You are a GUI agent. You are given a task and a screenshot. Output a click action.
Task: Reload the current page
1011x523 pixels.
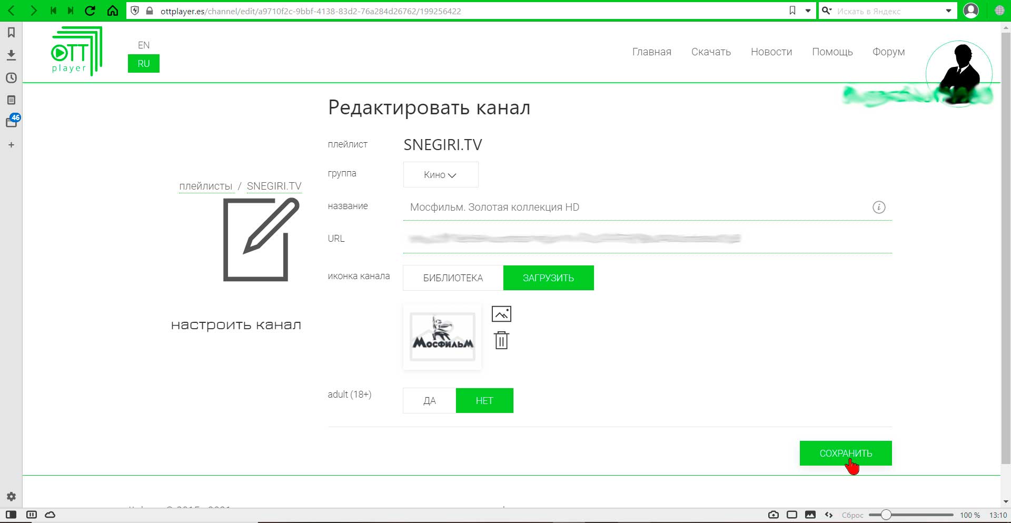click(x=90, y=11)
